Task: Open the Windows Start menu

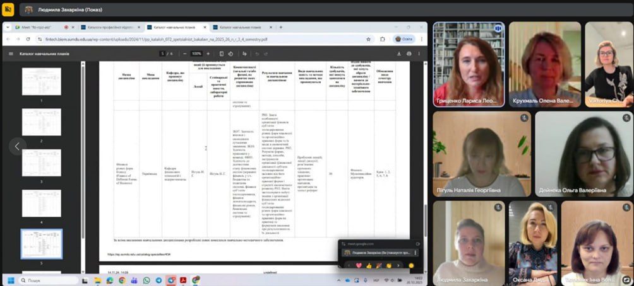Action: [x=10, y=280]
